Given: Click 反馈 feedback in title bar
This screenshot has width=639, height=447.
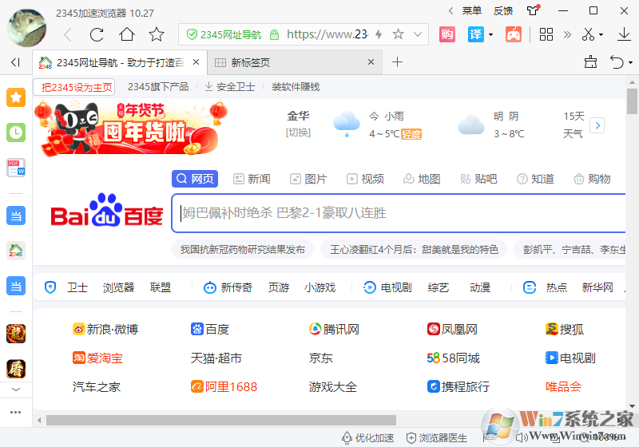Looking at the screenshot, I should 503,11.
